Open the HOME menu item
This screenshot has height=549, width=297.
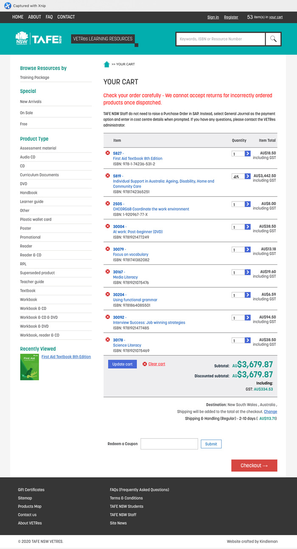coord(18,17)
